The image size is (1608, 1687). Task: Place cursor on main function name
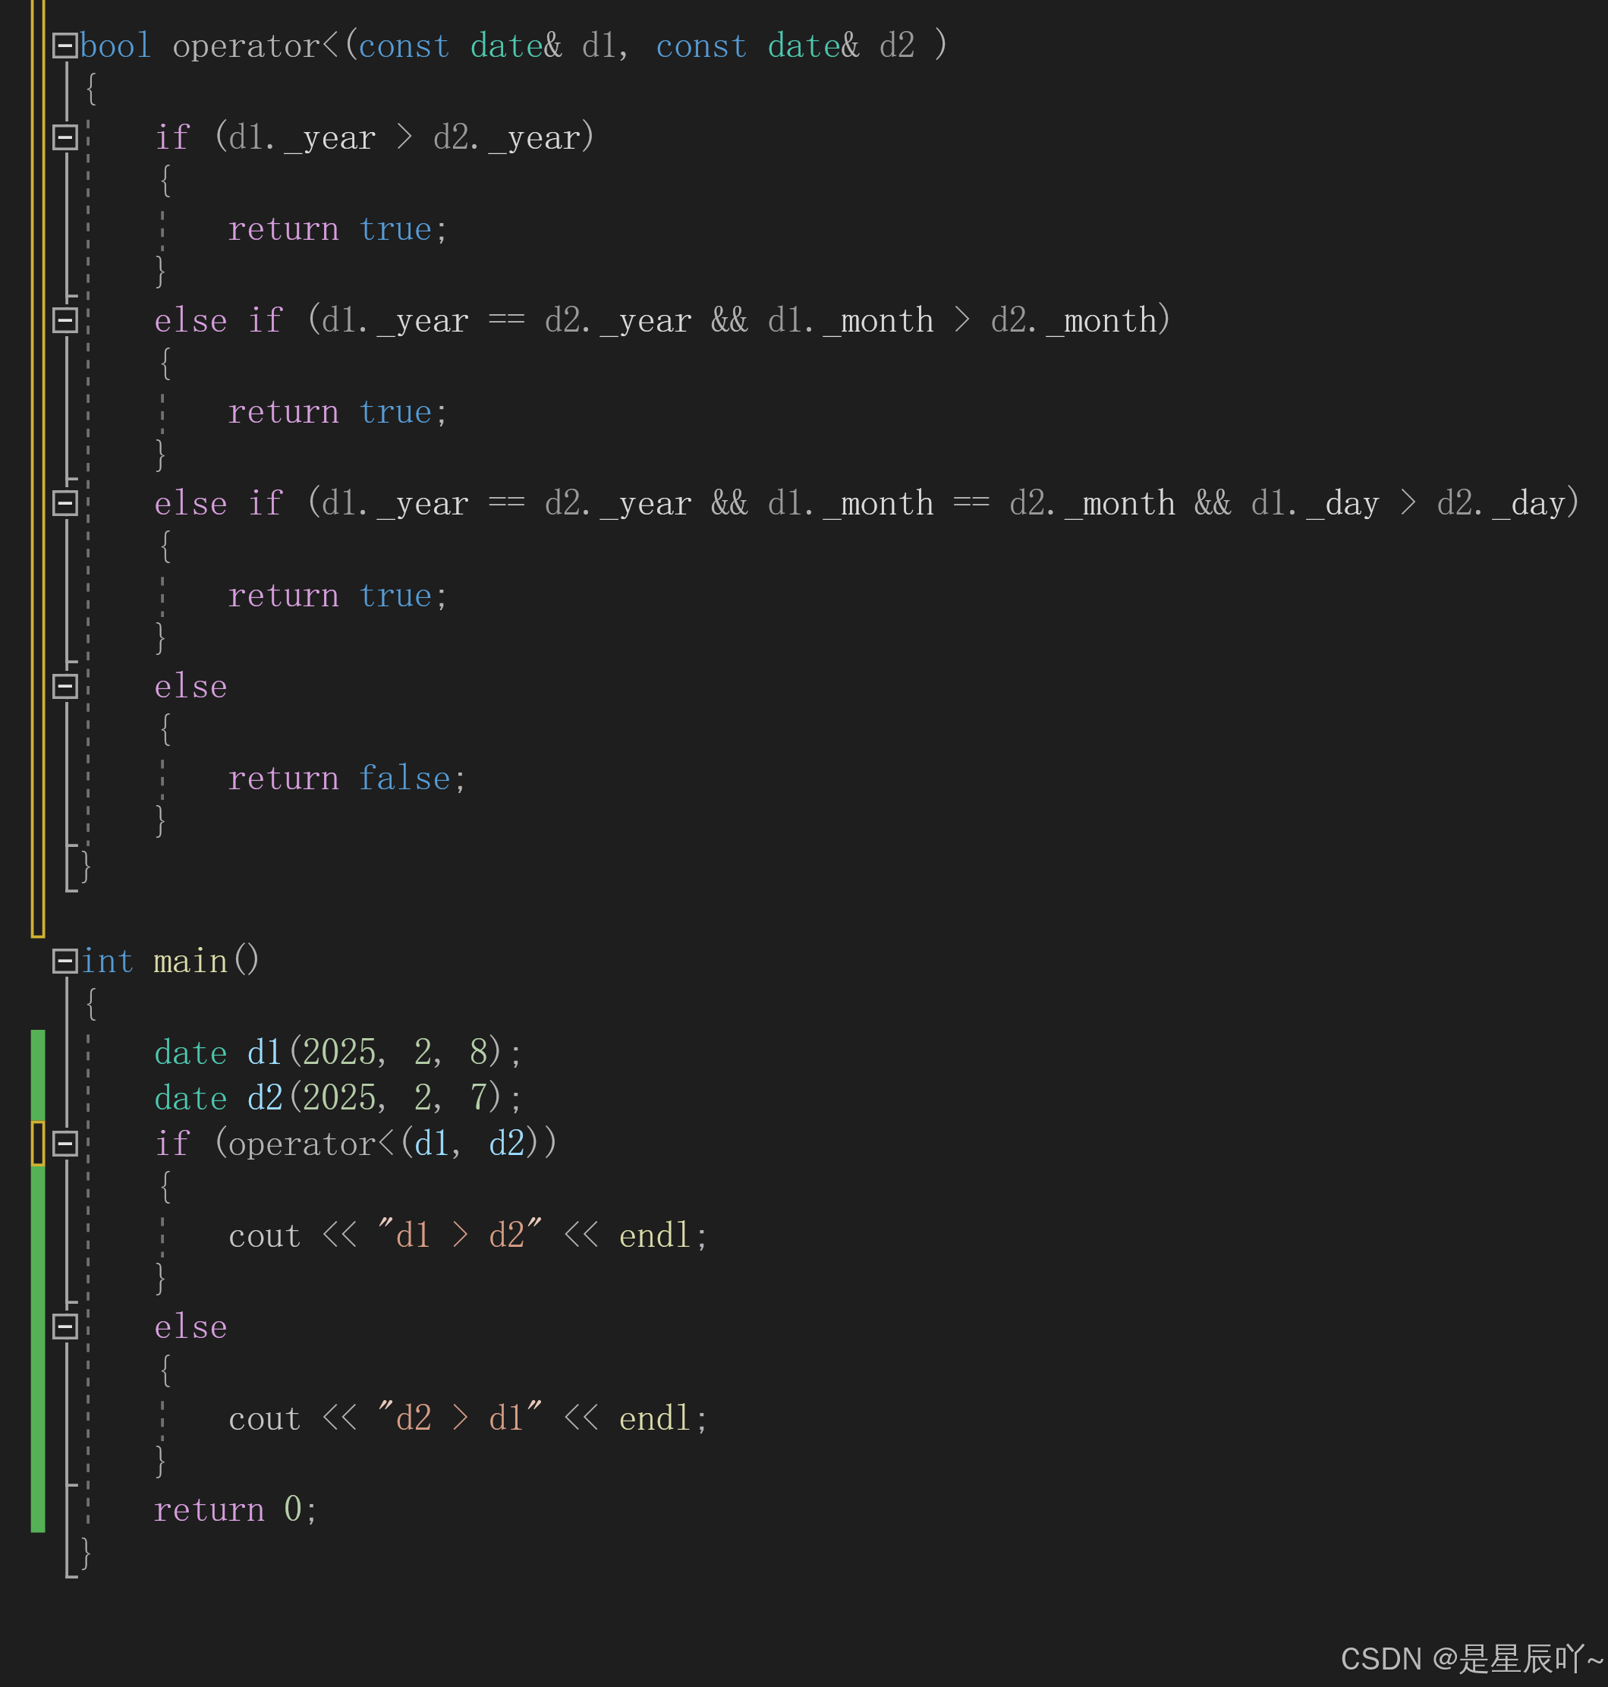tap(190, 962)
